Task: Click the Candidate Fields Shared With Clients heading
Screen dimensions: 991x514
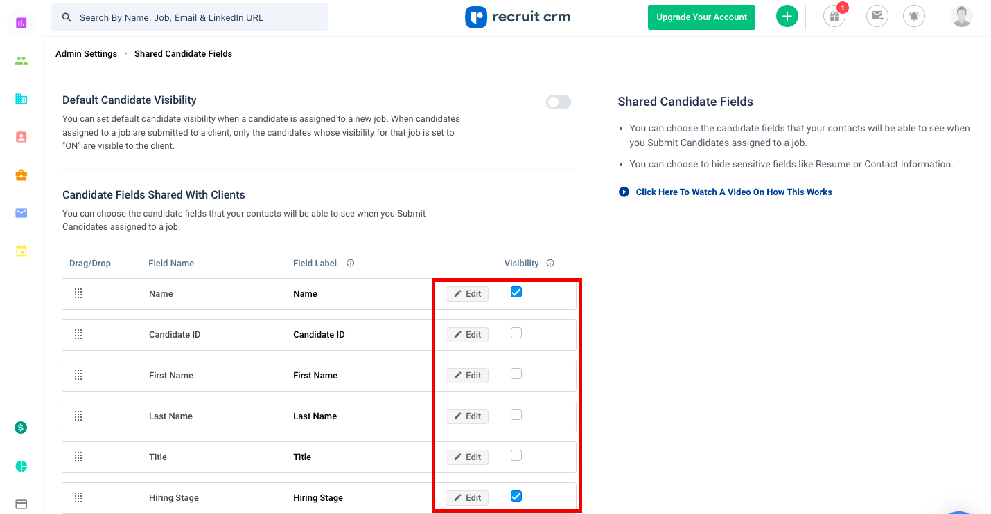Action: click(154, 195)
